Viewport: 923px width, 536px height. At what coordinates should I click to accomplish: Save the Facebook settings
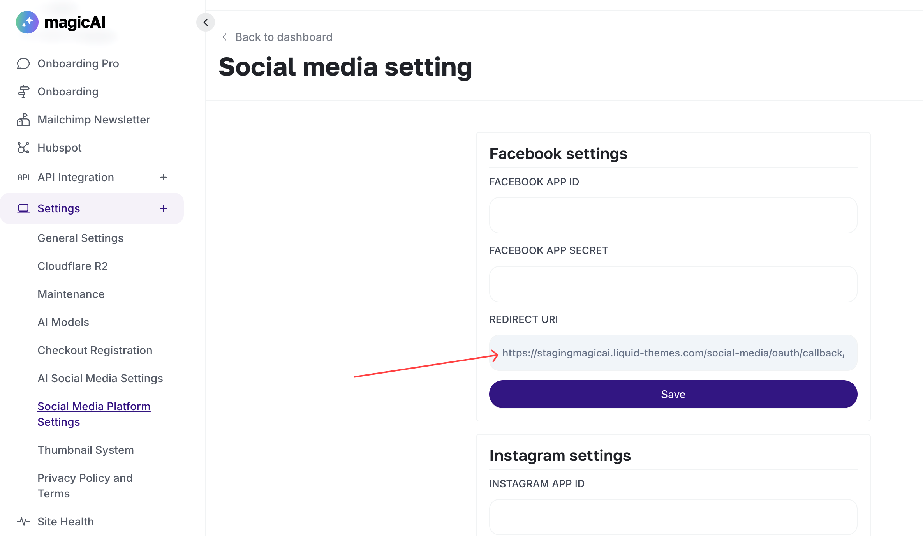click(x=673, y=394)
